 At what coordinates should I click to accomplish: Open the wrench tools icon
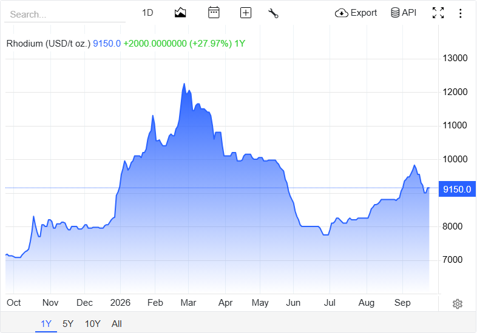(273, 13)
